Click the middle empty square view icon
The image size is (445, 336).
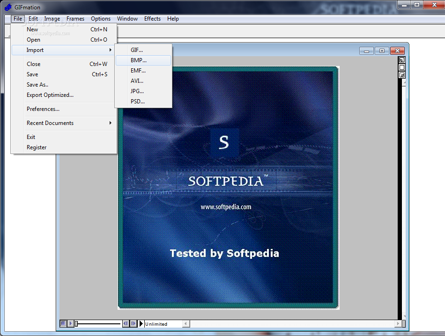point(402,67)
